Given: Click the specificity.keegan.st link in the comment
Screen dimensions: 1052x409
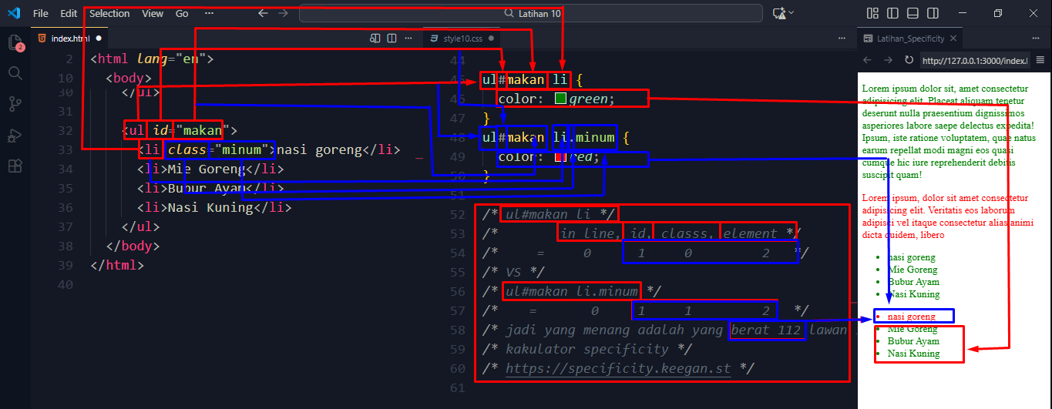Looking at the screenshot, I should [x=617, y=368].
